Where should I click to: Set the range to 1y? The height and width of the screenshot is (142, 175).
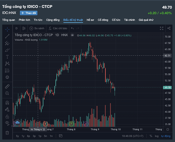click(23, 136)
